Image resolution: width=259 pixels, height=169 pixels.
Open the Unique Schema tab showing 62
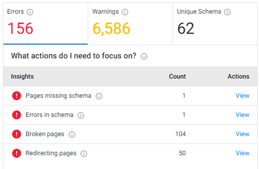coord(215,23)
